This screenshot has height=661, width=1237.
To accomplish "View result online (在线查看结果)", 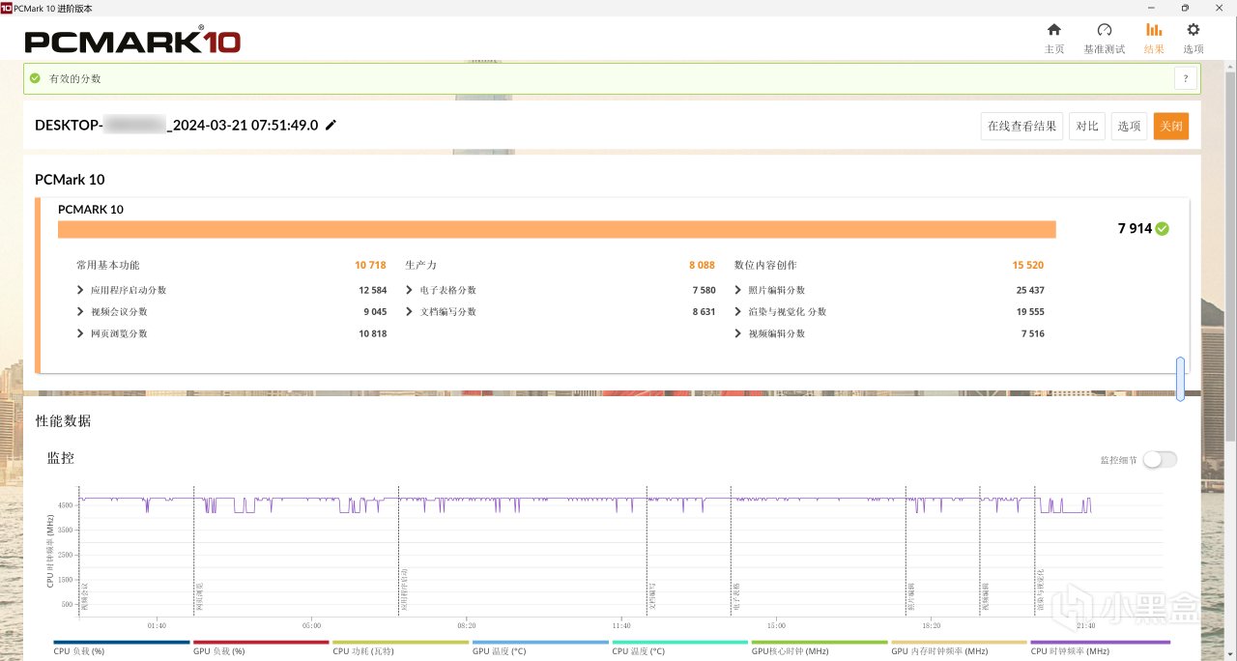I will 1021,126.
